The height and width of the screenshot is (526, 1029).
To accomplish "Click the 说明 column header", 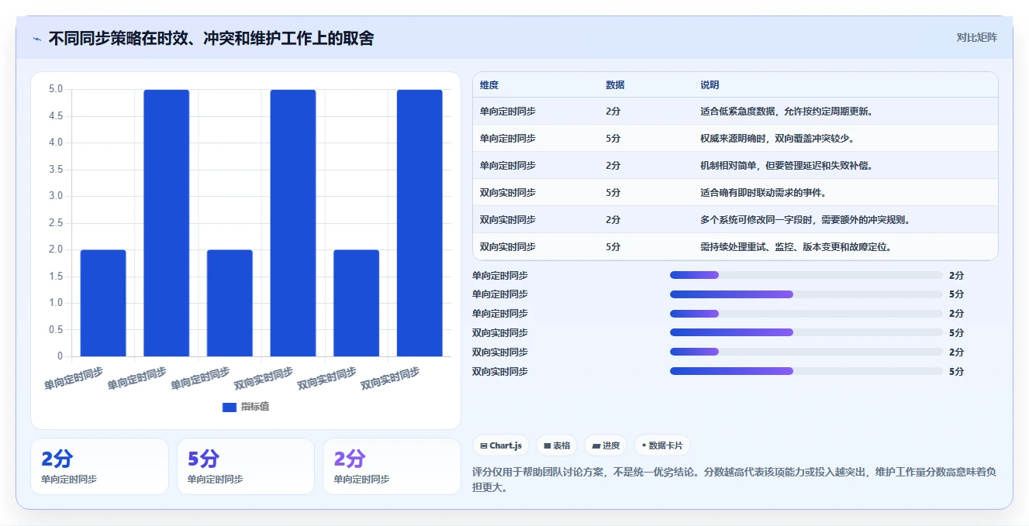I will [710, 85].
